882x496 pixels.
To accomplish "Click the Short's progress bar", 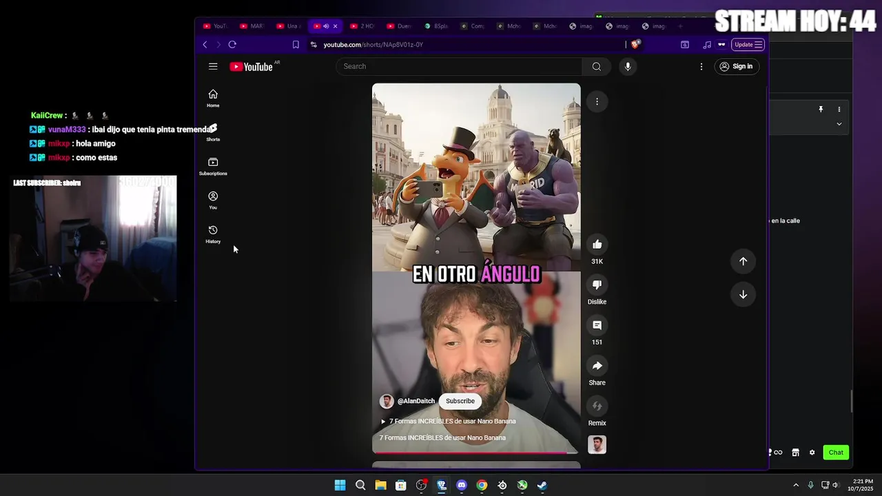I will 475,453.
